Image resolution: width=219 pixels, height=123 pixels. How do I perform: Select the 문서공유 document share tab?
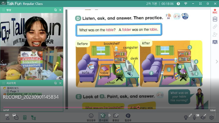(x=103, y=117)
